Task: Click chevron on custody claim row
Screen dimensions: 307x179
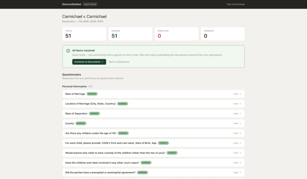Action: (x=240, y=153)
